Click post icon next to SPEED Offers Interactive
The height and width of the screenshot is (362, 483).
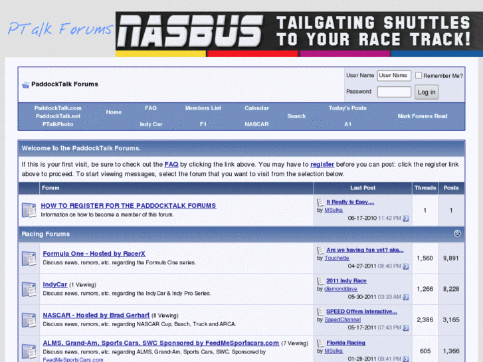[x=320, y=312]
